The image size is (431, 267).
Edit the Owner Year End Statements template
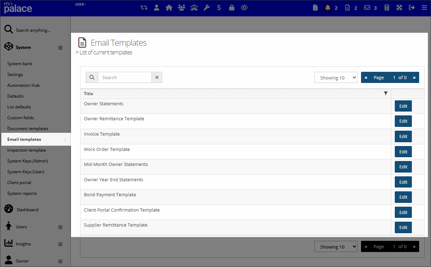click(403, 182)
